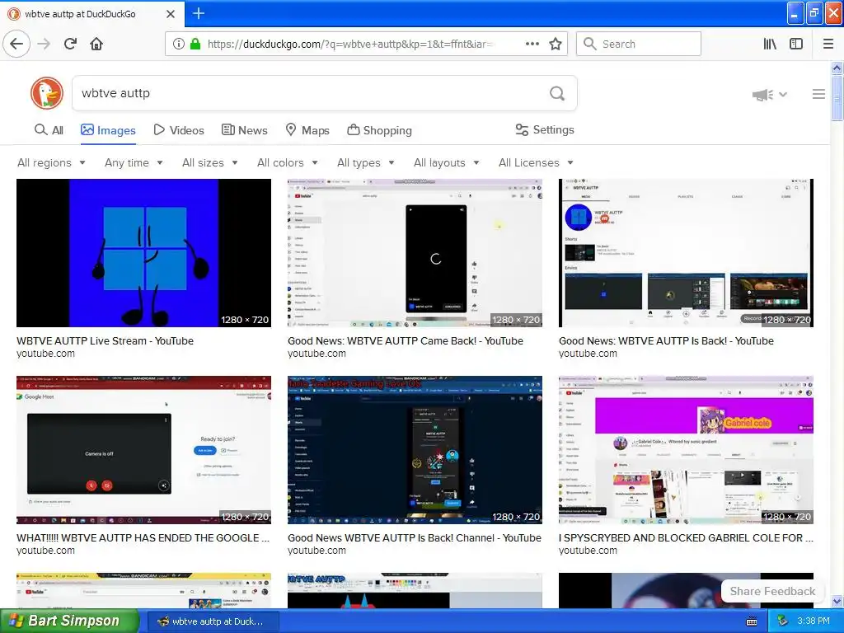Open the Firefox hamburger menu
The image size is (844, 633).
828,44
